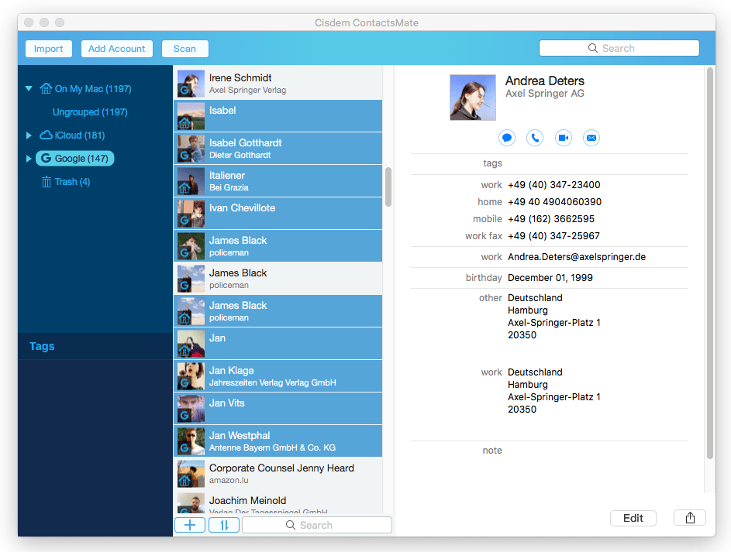Click the top toolbar Search field

pyautogui.click(x=619, y=48)
